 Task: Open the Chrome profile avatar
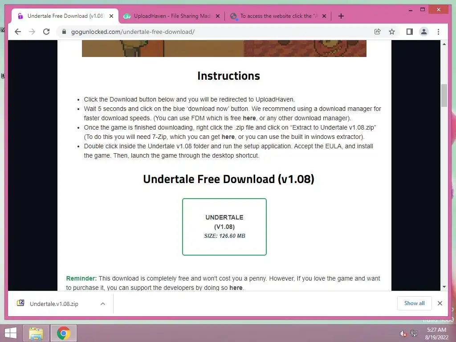coord(424,32)
